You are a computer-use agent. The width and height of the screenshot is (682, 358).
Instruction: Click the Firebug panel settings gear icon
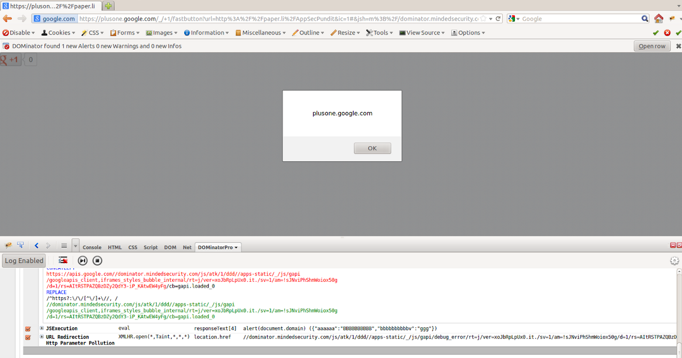pos(675,260)
